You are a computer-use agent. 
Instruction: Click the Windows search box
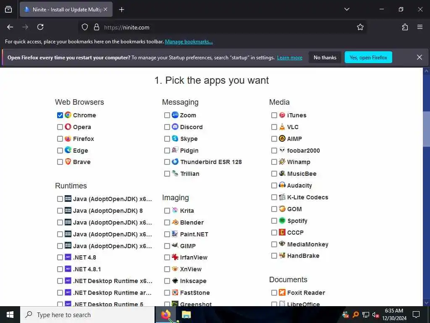87,315
